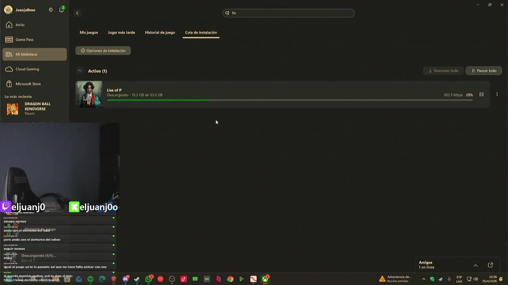Open Spotify from the taskbar

[x=90, y=279]
